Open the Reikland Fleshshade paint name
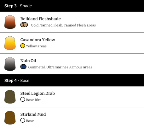Viewport: 144px width, 128px height. 41,19
